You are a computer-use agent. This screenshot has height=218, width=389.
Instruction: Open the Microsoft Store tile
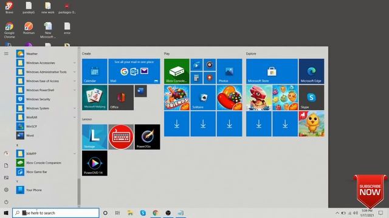[272, 71]
